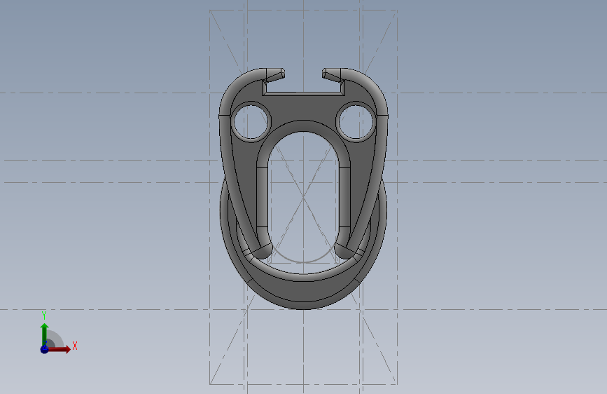Image resolution: width=607 pixels, height=394 pixels.
Task: Select the flat top face between the two holes
Action: pyautogui.click(x=303, y=107)
